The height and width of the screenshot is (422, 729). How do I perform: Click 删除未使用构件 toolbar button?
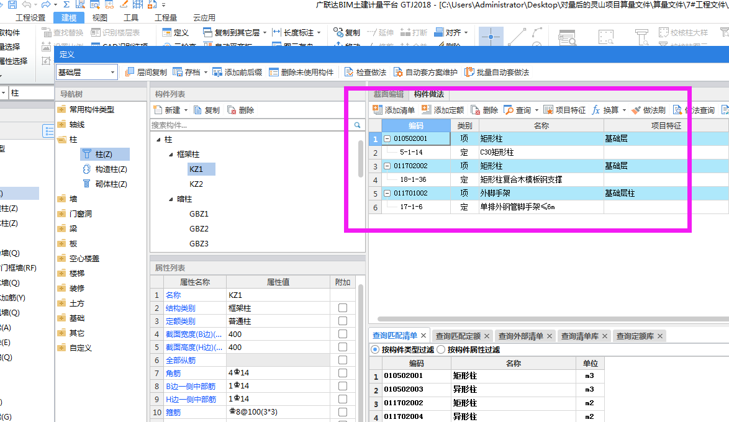301,72
